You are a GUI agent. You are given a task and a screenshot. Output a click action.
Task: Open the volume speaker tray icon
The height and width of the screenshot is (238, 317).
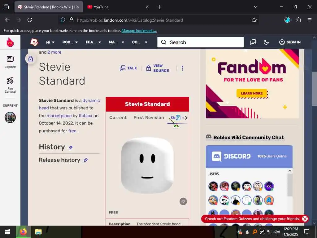click(277, 232)
